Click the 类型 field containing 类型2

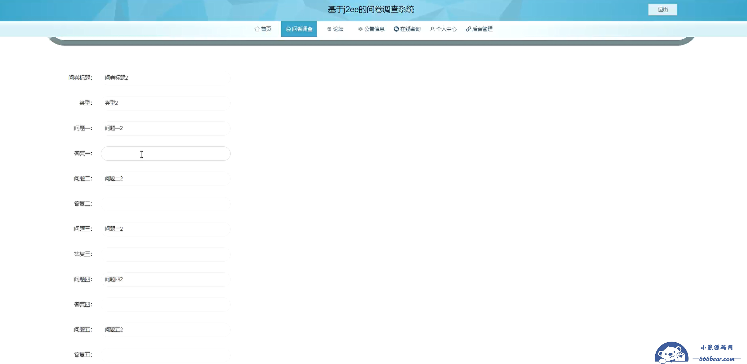[x=166, y=103]
